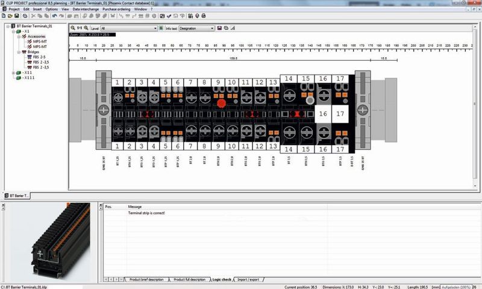Screen dimensions: 482x289
Task: Select -X111 terminal strip in the tree
Action: tap(28, 78)
